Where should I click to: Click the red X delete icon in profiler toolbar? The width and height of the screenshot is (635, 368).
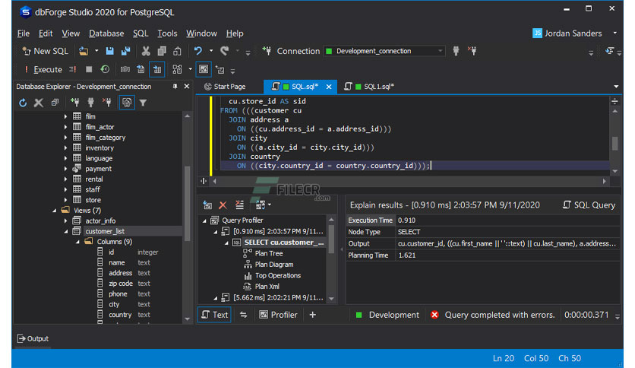(x=223, y=205)
